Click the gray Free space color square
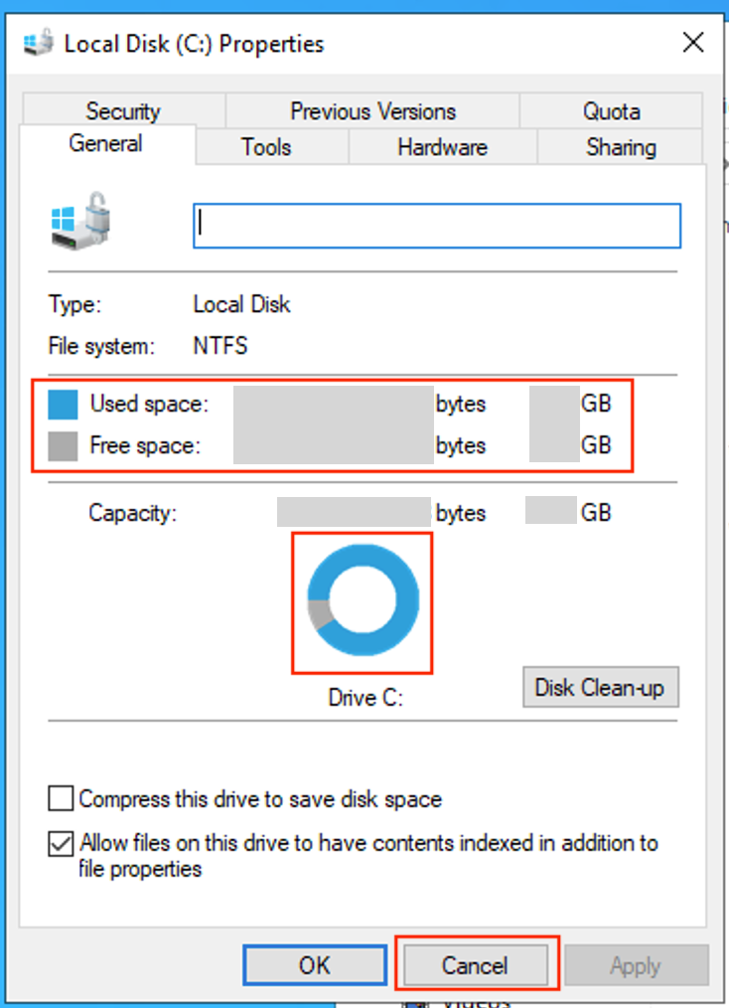The height and width of the screenshot is (1008, 729). pyautogui.click(x=63, y=446)
